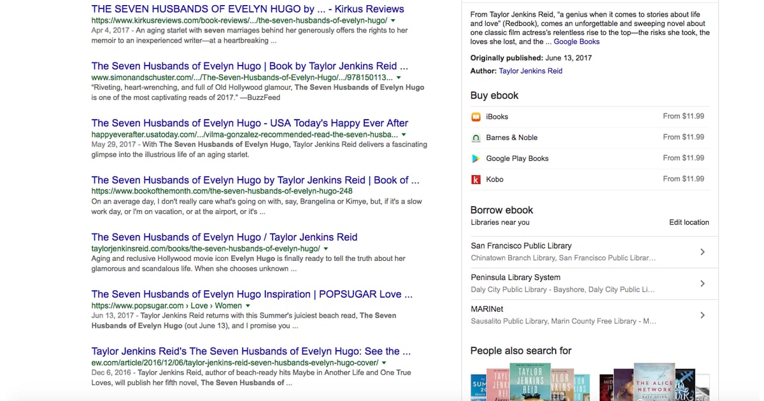Click the 'Originally published' date text
Screen dimensions: 764x401
click(x=569, y=58)
